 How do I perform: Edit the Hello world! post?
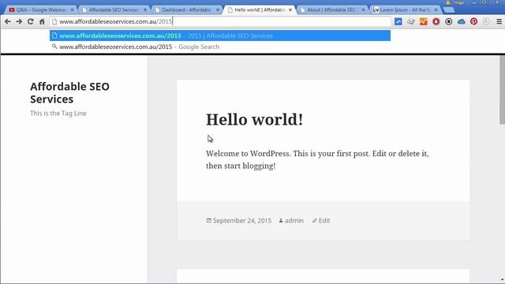click(324, 221)
